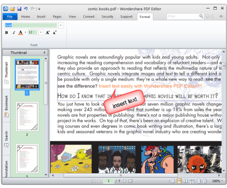Select page 3 thumbnail
The image size is (227, 188).
click(27, 158)
